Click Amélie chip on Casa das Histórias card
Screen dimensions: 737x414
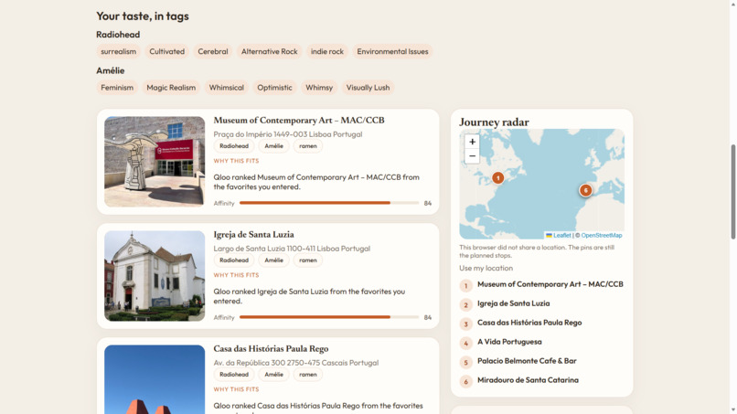pos(274,375)
